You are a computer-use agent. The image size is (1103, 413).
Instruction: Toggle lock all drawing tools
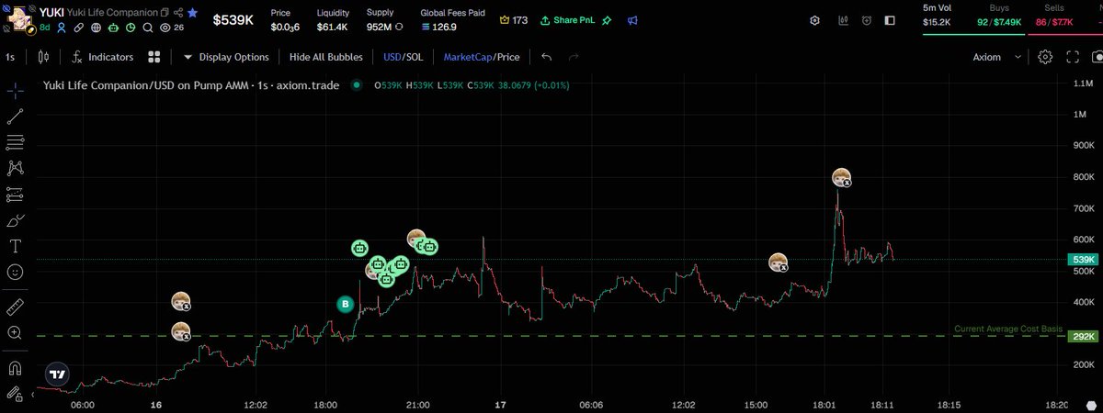pos(15,394)
